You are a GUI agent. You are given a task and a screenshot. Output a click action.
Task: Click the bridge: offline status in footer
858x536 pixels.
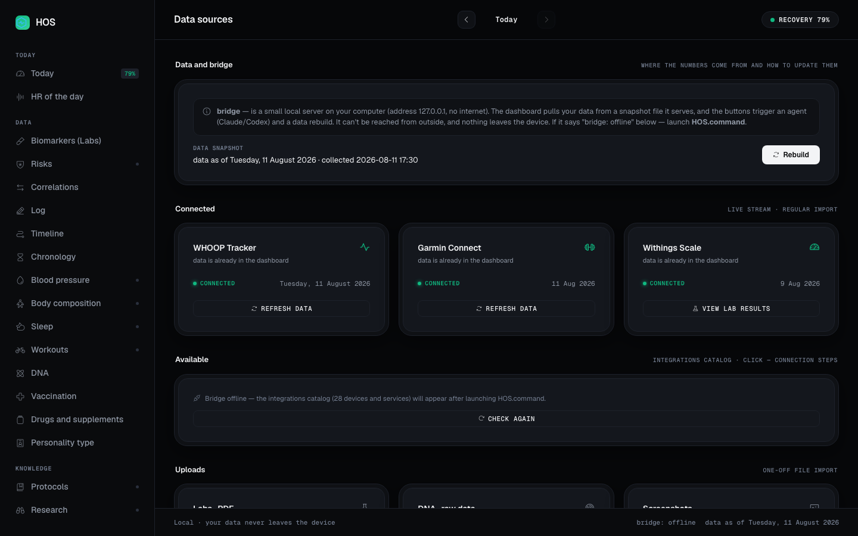(x=666, y=522)
